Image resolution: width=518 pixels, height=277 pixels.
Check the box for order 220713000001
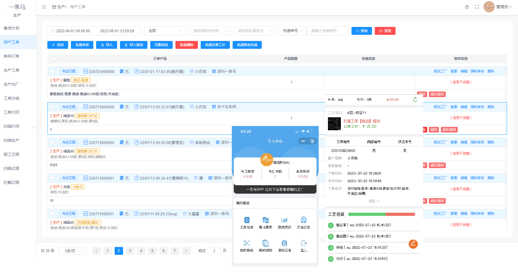(52, 178)
